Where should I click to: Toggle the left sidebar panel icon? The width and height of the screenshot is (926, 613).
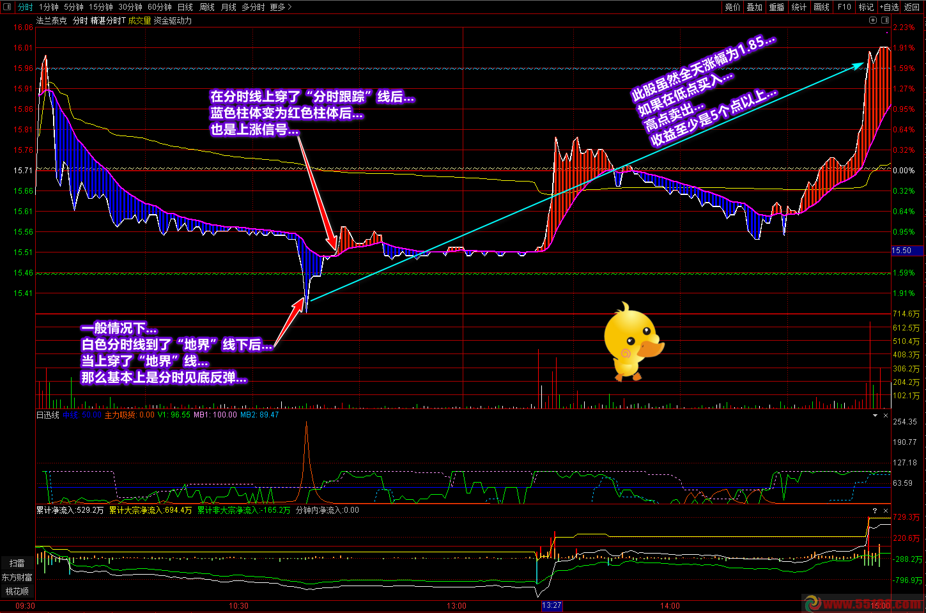click(x=7, y=7)
